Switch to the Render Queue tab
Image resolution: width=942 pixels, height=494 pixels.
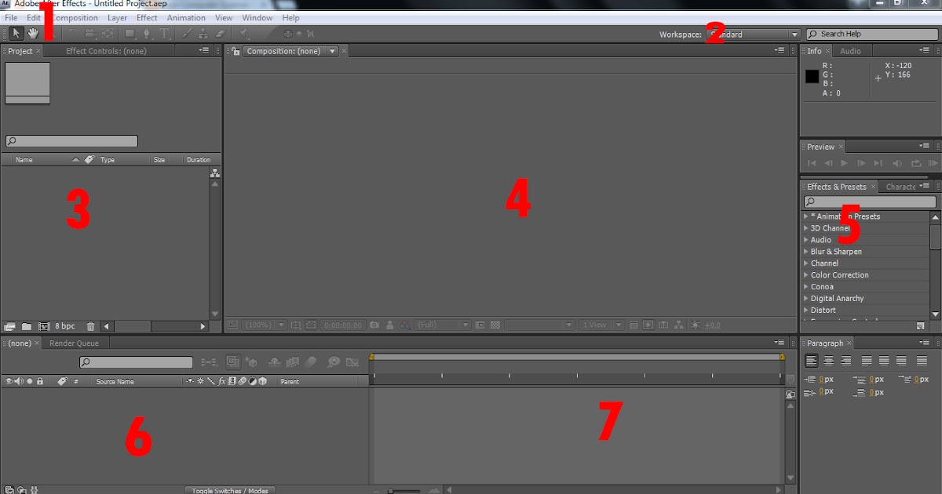click(74, 343)
